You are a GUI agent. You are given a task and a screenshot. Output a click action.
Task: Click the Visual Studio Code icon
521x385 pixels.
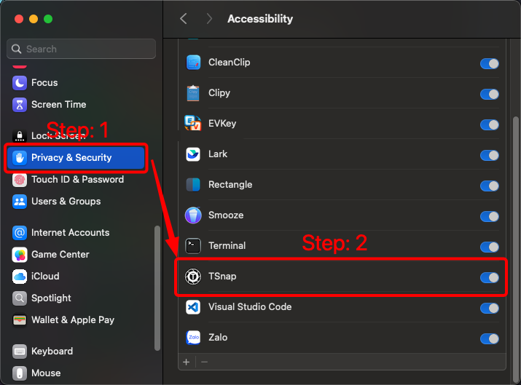tap(193, 307)
